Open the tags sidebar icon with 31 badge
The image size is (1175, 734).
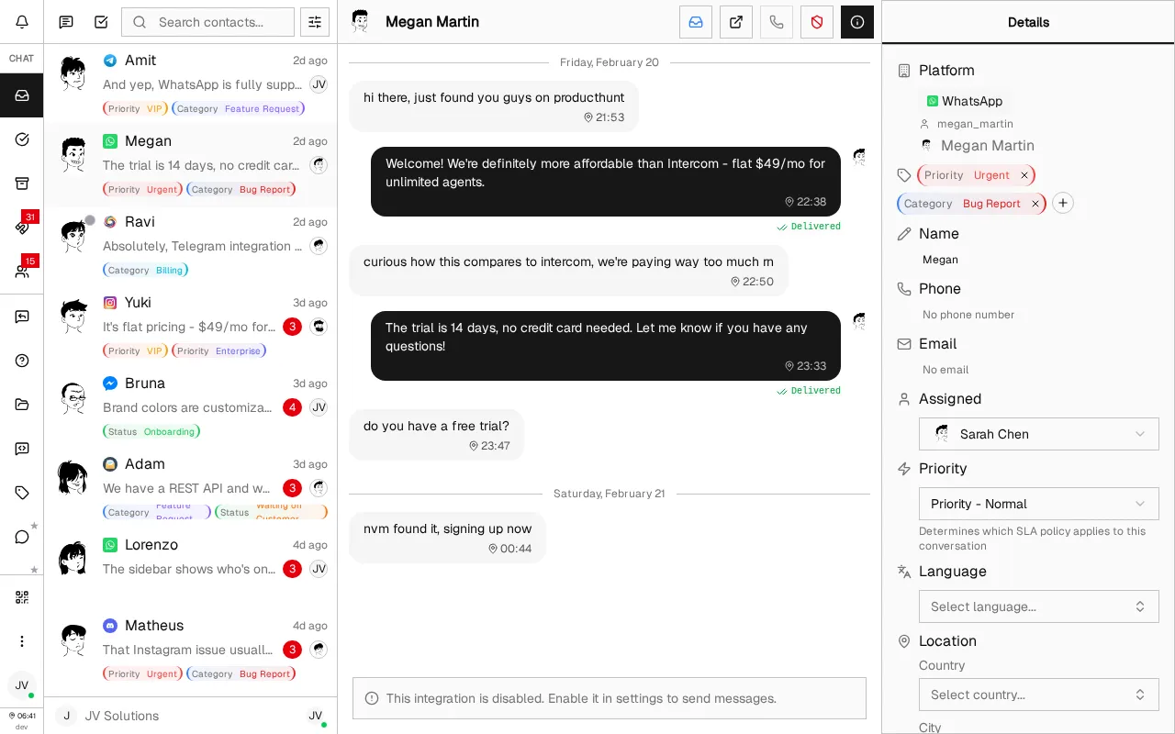[21, 228]
